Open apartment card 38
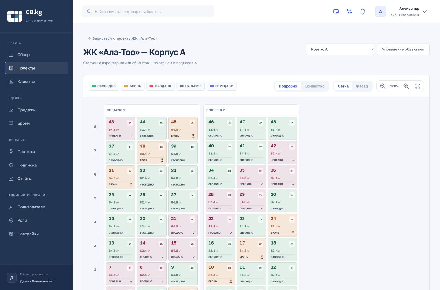The width and height of the screenshot is (440, 290). pos(152,153)
